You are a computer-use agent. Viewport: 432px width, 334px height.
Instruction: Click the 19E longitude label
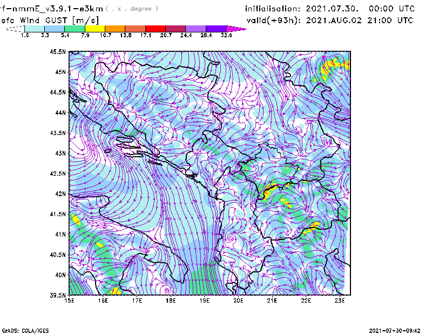click(x=205, y=300)
